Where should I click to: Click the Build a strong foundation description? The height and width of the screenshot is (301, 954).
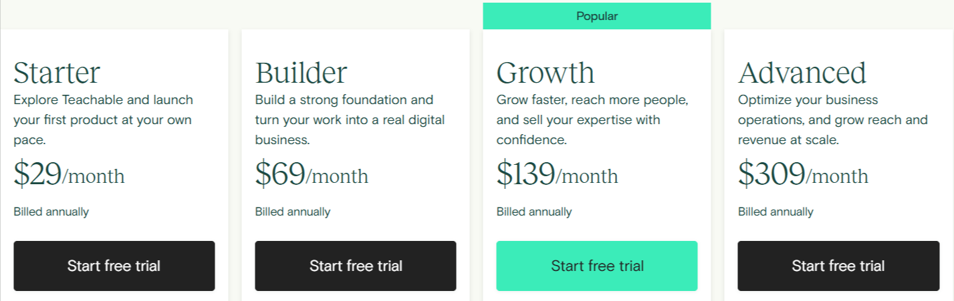[350, 120]
